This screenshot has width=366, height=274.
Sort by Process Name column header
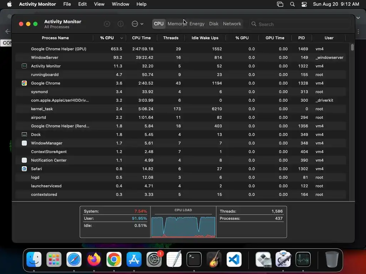pyautogui.click(x=55, y=38)
